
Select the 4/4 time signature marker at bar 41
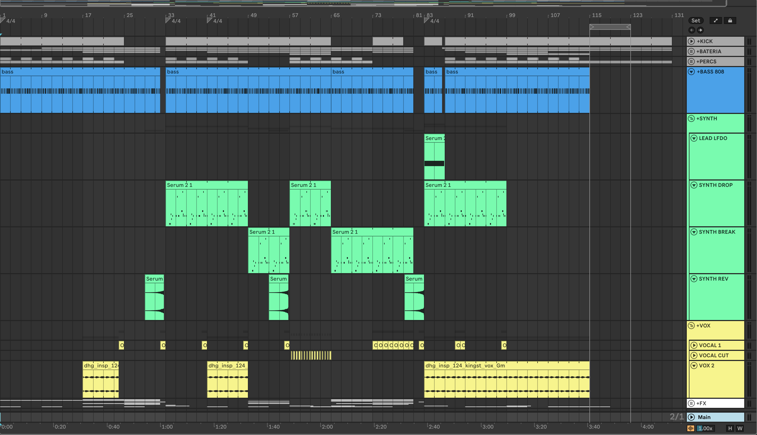[215, 21]
